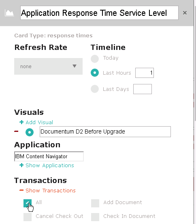
Task: Tick the Check In Document checkbox
Action: click(95, 217)
